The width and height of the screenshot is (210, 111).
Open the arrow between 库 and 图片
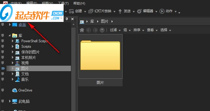pos(98,22)
